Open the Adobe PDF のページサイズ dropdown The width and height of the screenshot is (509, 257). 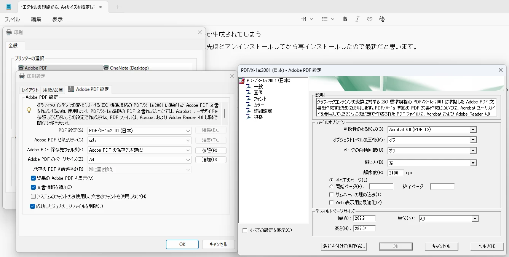point(139,160)
